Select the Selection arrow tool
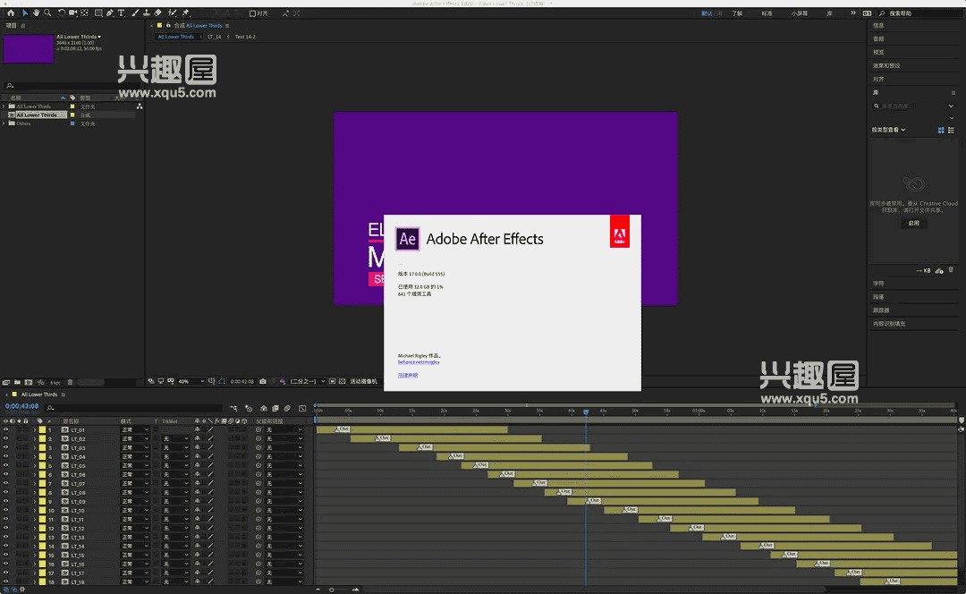This screenshot has height=594, width=966. point(25,13)
